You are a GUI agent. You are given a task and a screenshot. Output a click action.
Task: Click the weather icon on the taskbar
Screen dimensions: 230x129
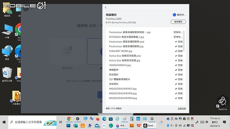click(x=161, y=122)
